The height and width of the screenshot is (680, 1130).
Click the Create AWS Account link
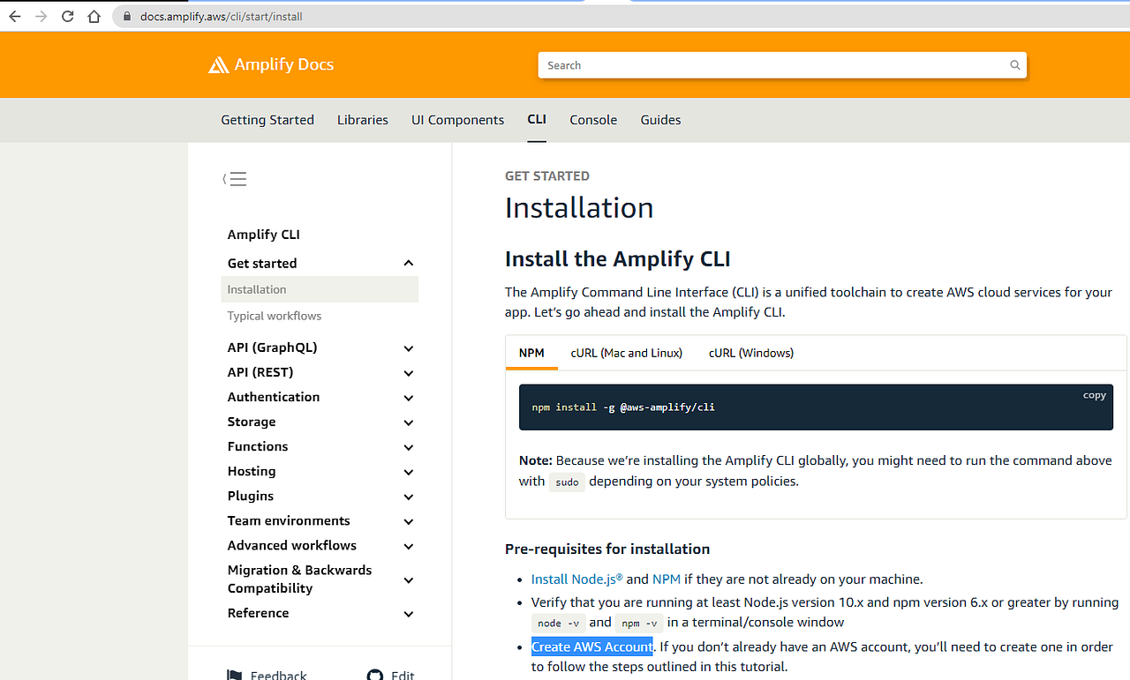[x=591, y=646]
